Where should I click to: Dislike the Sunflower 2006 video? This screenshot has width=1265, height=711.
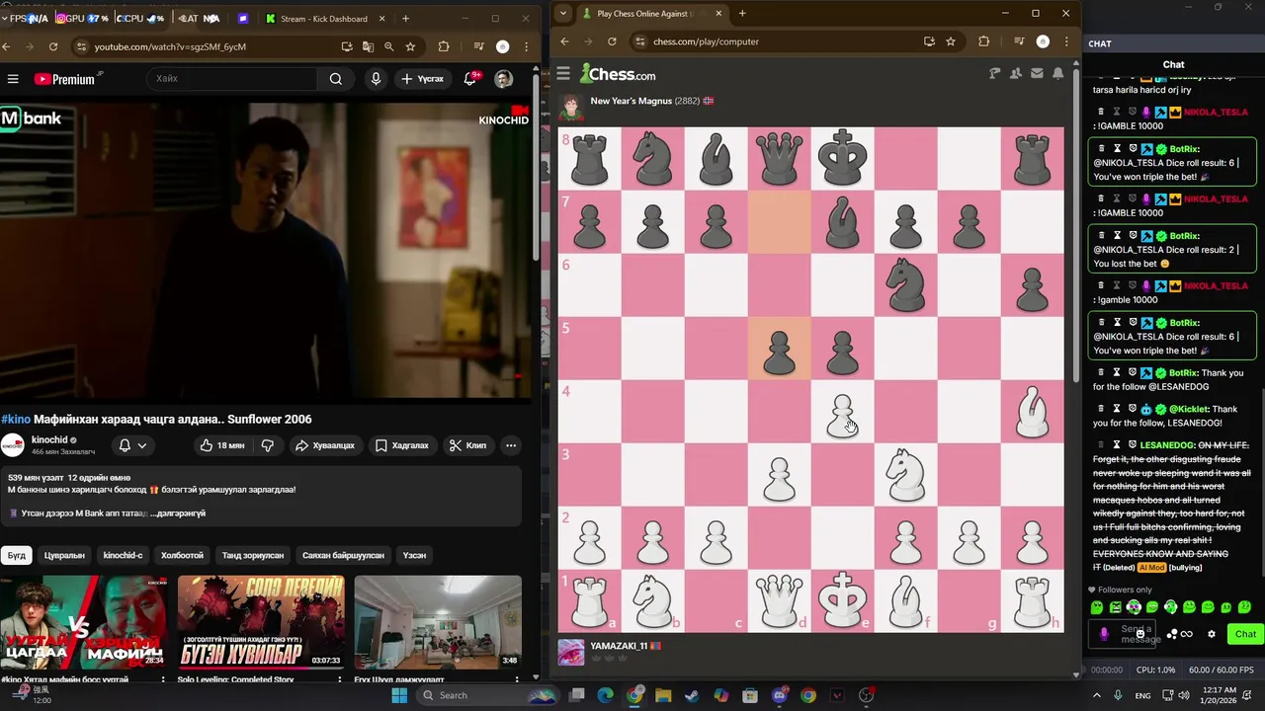(267, 445)
